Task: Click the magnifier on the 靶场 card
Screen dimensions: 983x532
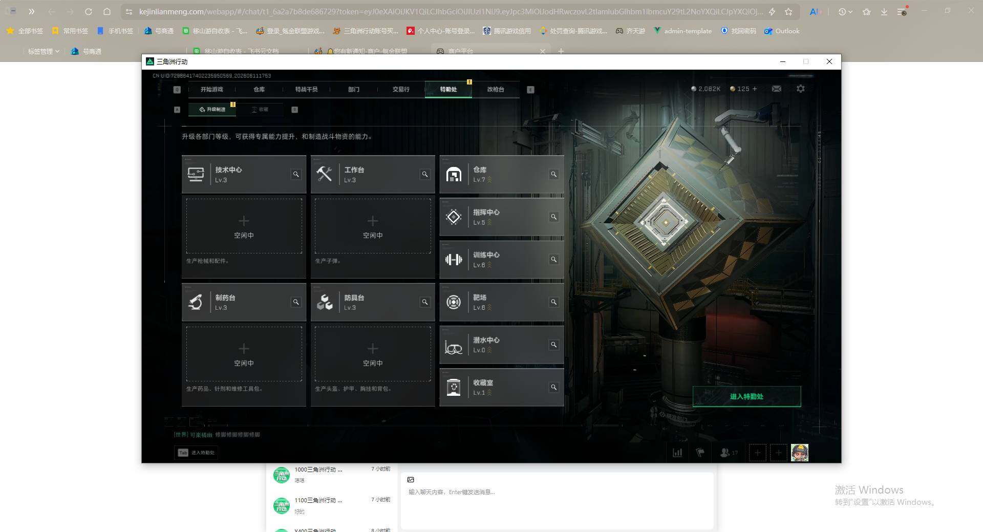Action: (554, 302)
